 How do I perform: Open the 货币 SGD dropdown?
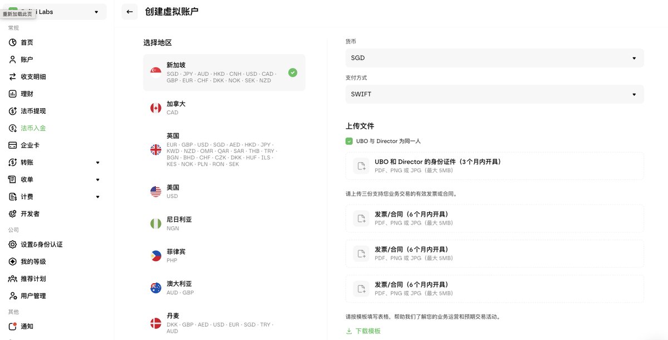coord(494,58)
